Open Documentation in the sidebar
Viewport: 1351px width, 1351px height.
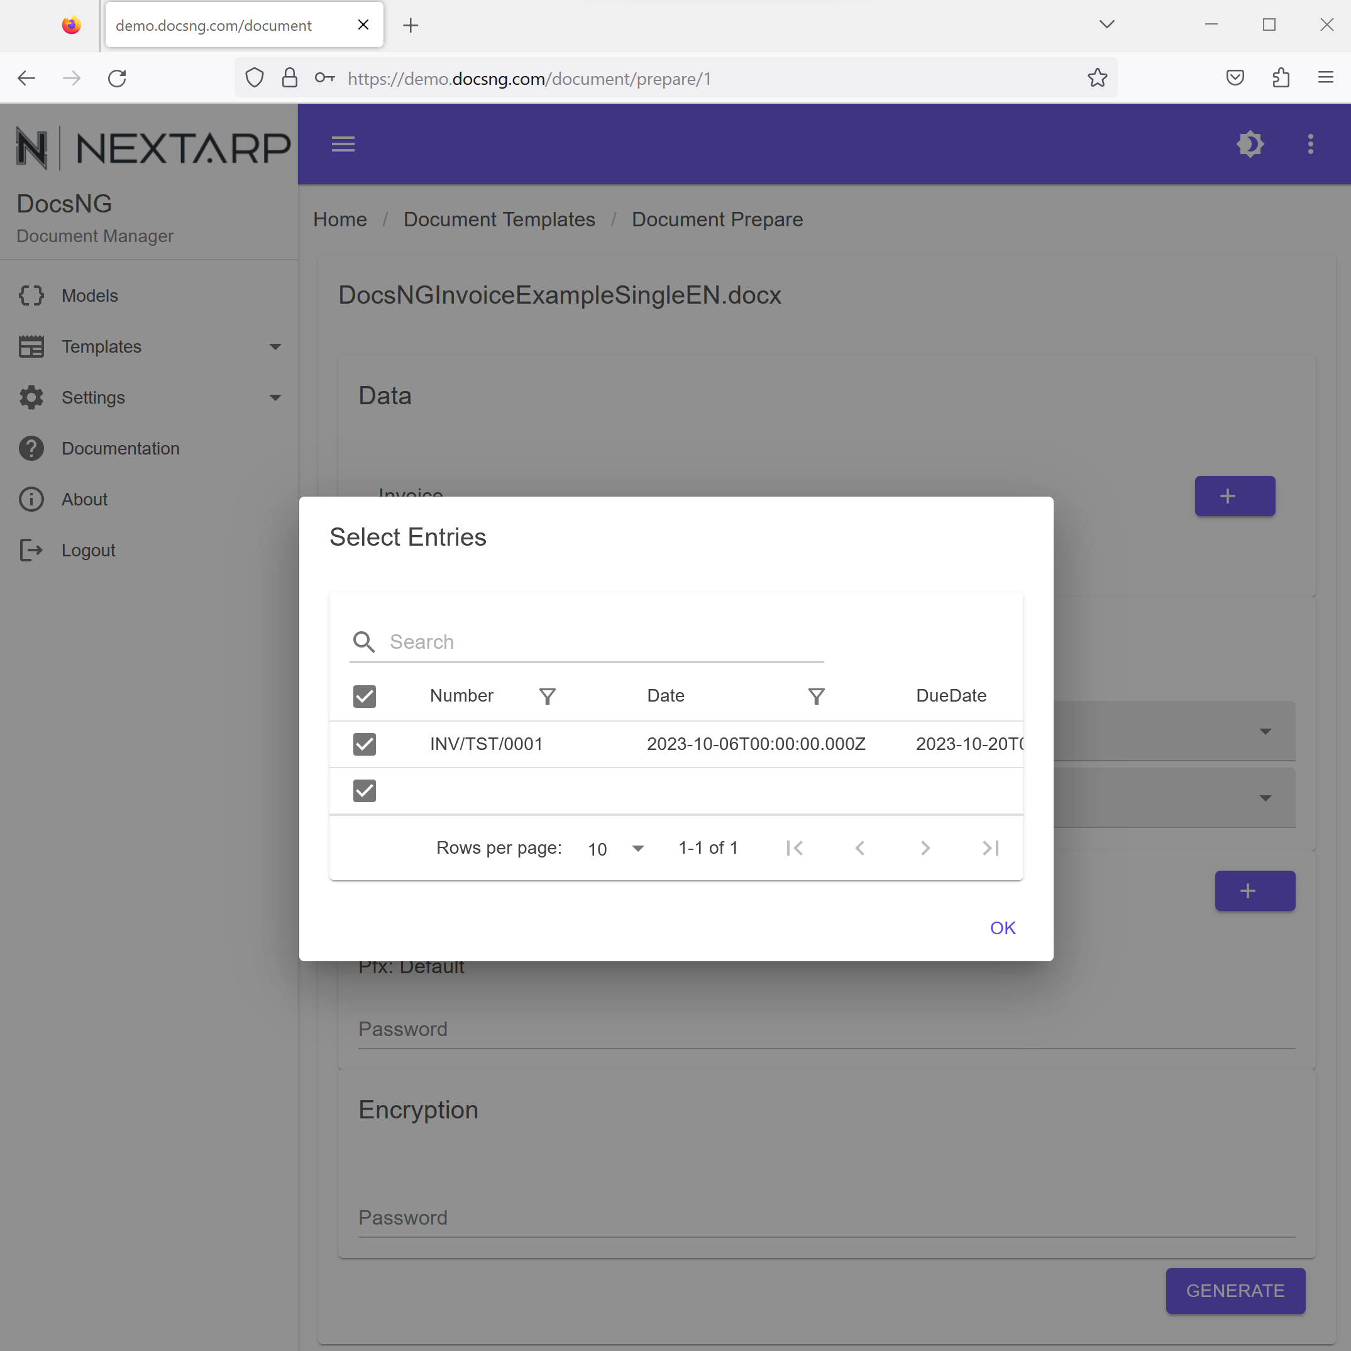120,449
